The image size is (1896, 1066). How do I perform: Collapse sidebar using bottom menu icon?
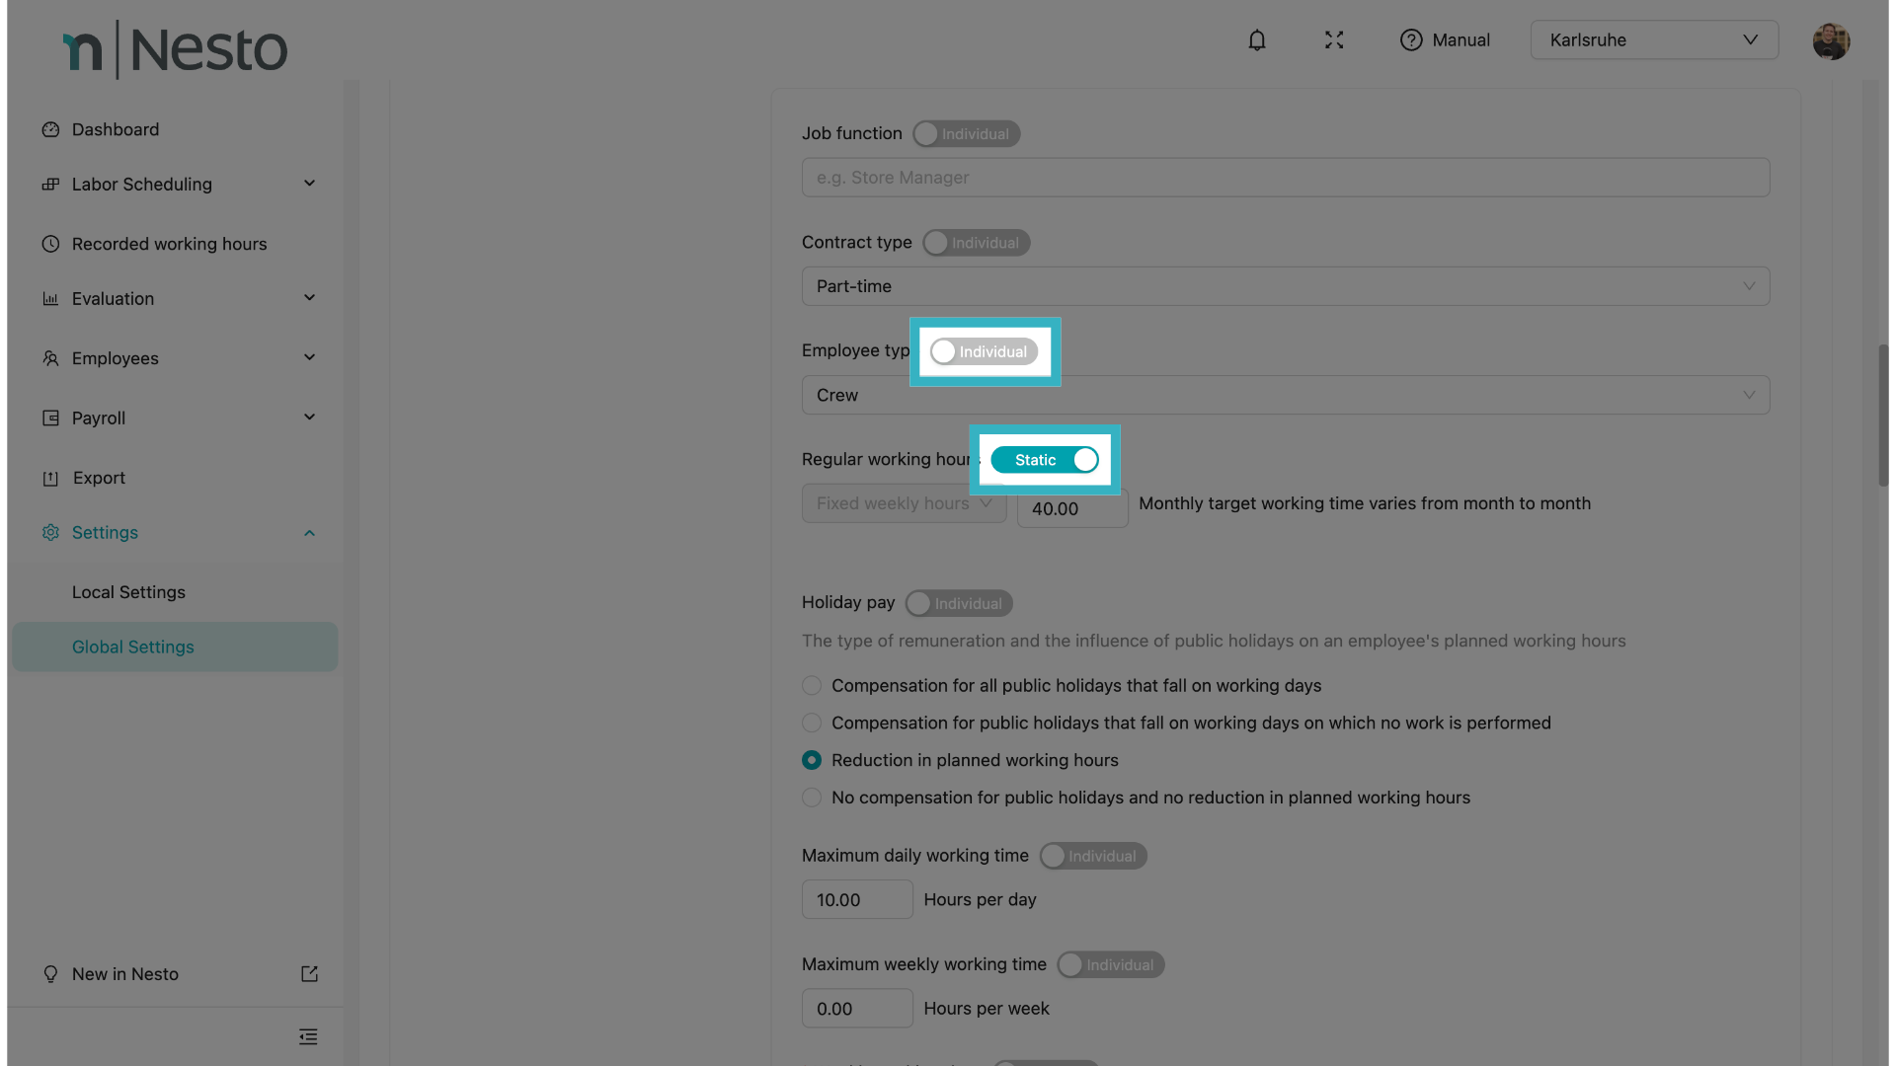(x=308, y=1036)
